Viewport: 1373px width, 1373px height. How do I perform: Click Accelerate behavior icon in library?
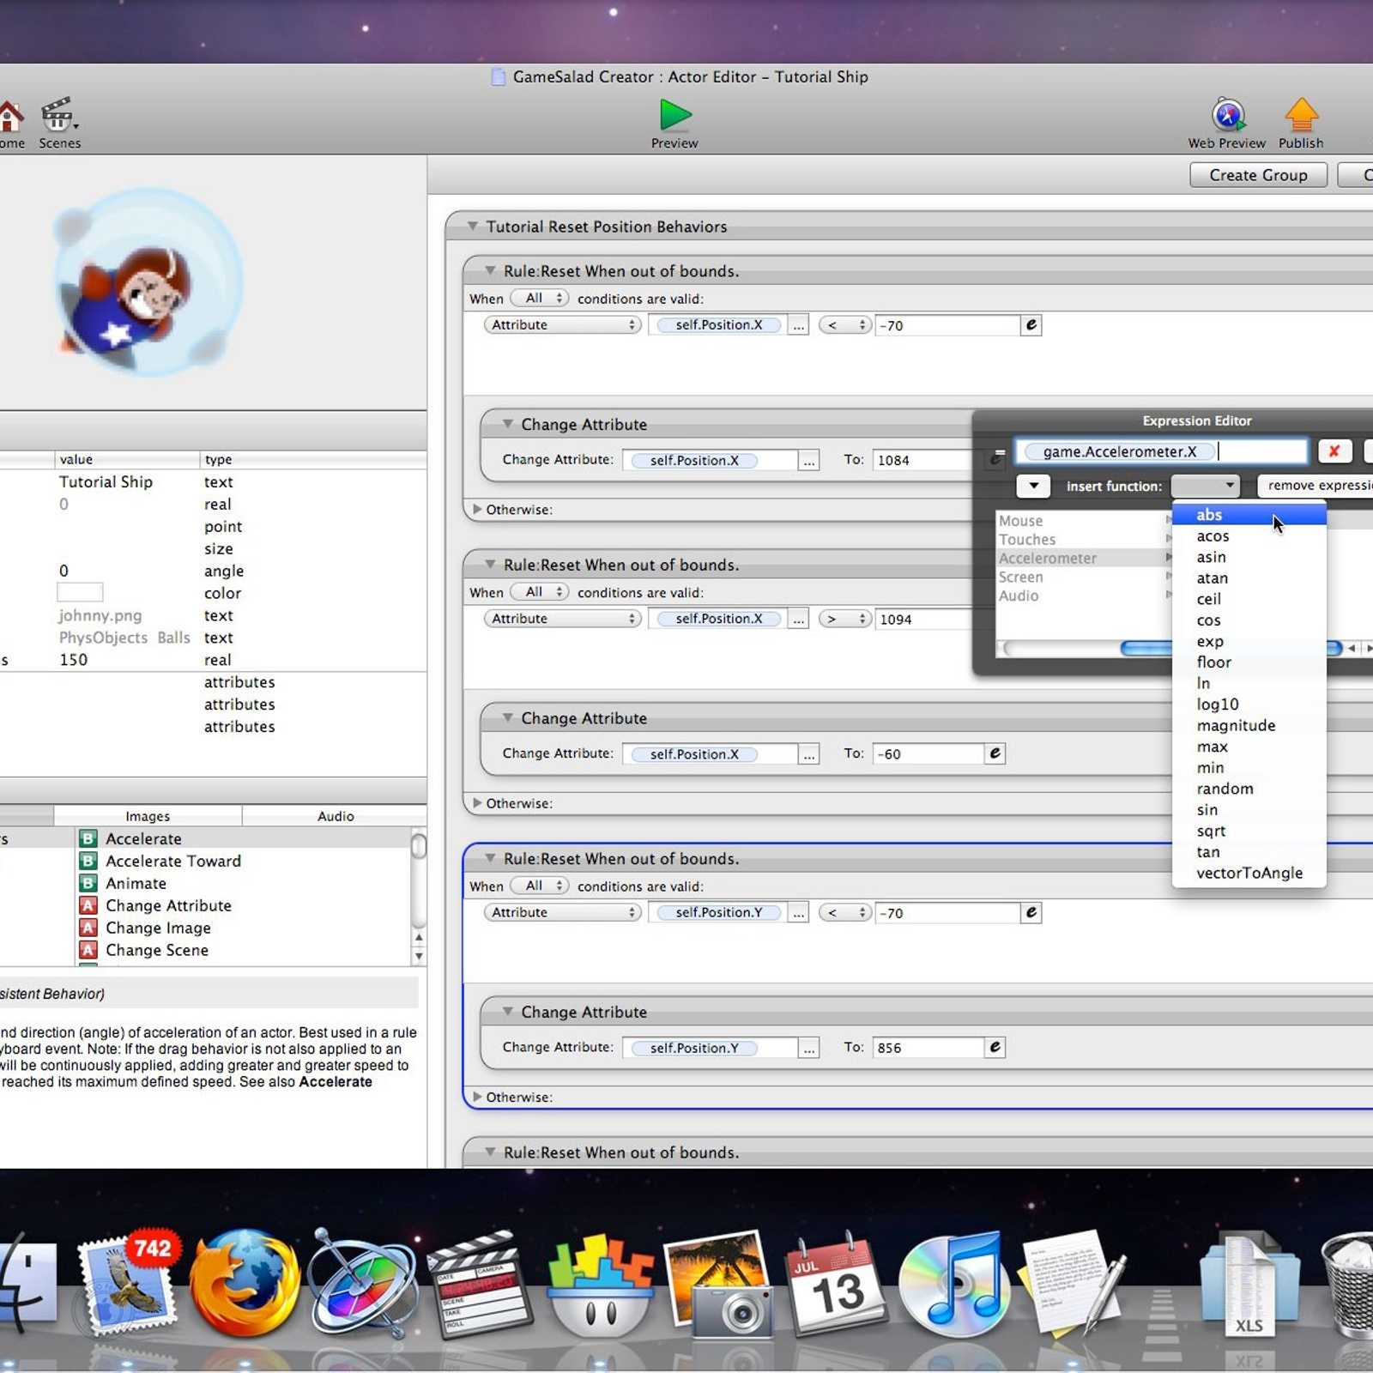point(88,838)
